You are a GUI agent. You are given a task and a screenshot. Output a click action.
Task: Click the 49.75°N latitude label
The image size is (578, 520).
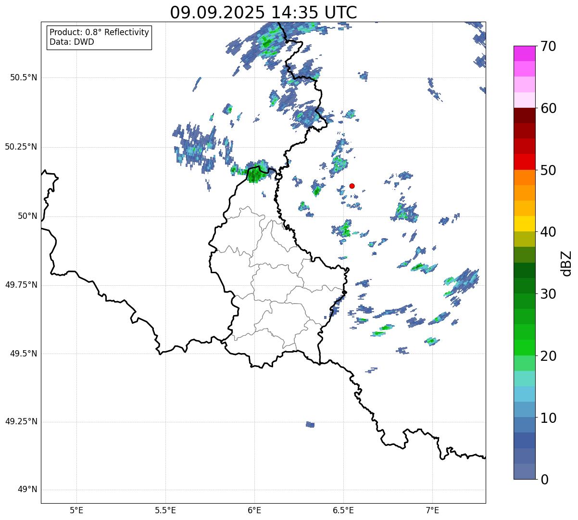(x=21, y=285)
